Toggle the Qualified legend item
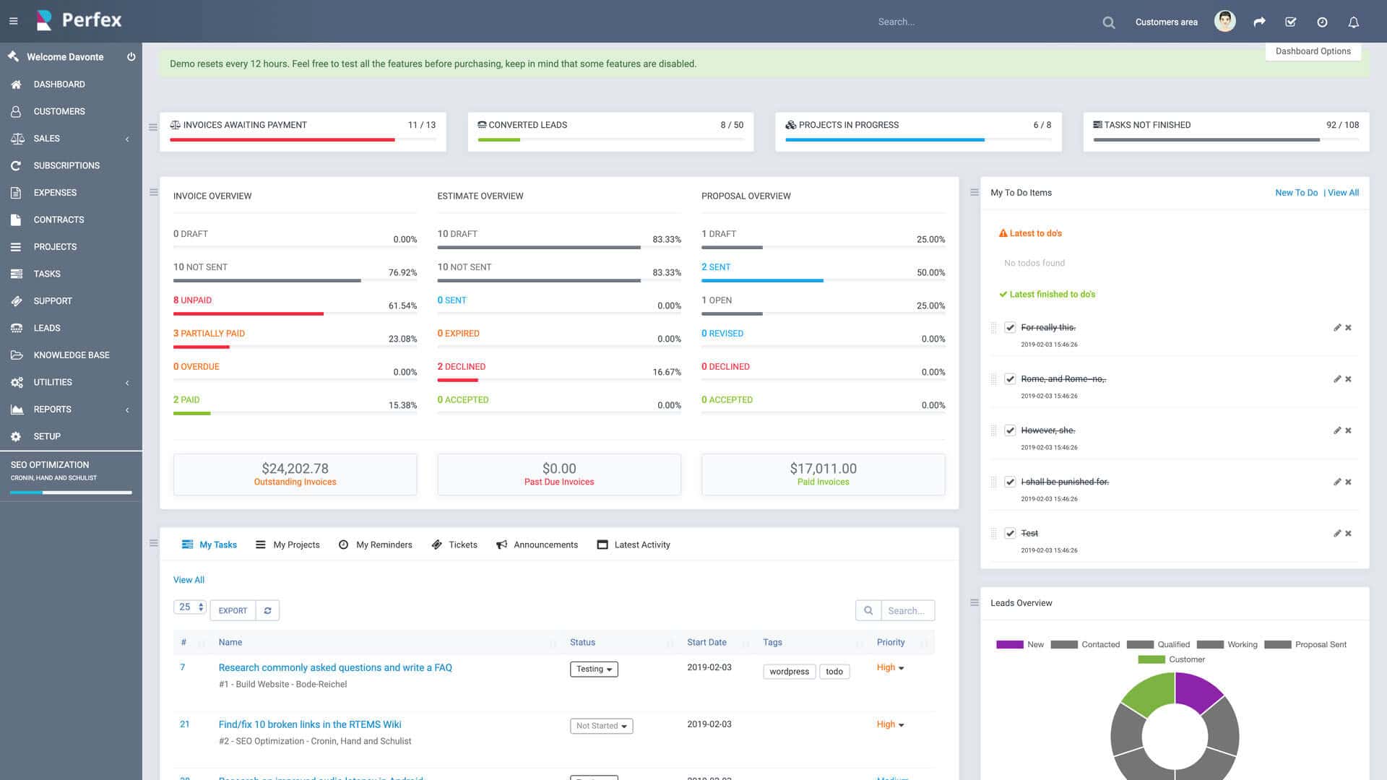The height and width of the screenshot is (780, 1387). coord(1158,644)
